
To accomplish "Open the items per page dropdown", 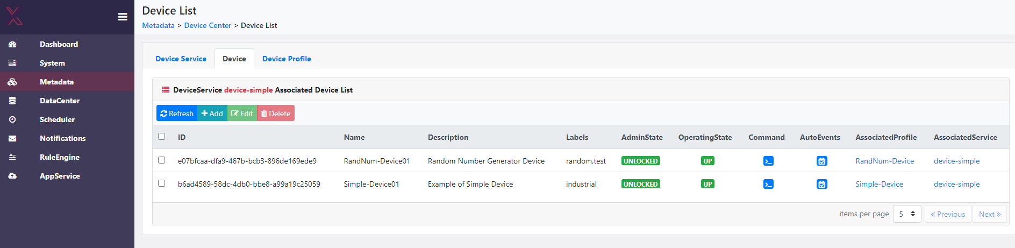I will [906, 214].
